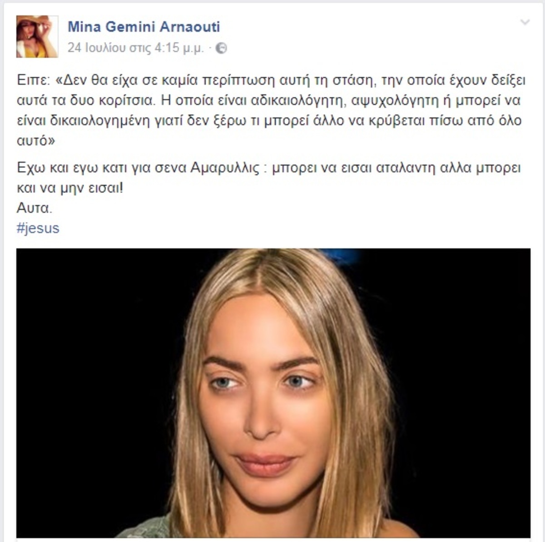Screen dimensions: 545x542
Task: Click the closing word αυτό» of the quote
Action: [x=36, y=141]
